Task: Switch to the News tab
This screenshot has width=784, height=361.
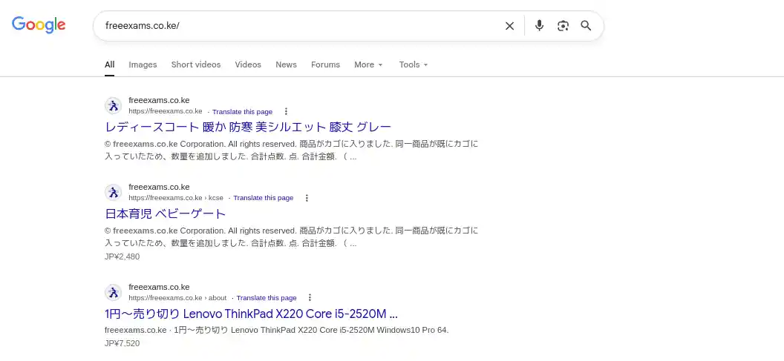Action: point(286,64)
